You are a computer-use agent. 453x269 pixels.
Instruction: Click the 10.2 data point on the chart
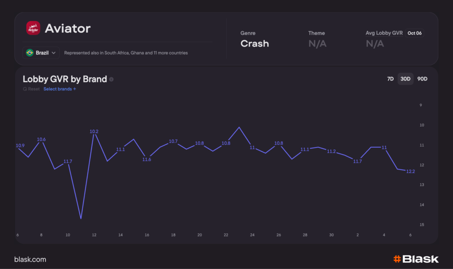click(x=94, y=134)
